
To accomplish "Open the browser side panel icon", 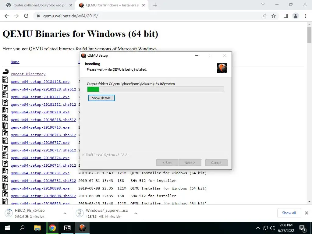I will point(286,16).
